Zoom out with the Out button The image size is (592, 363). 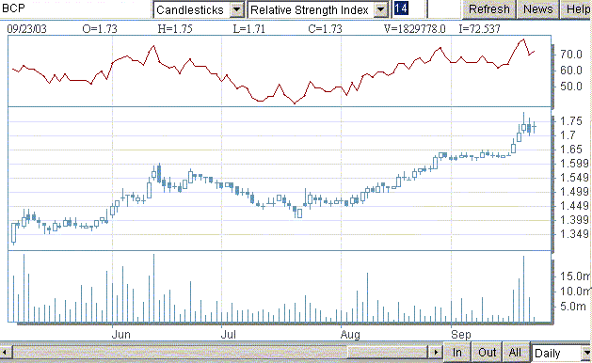pyautogui.click(x=487, y=353)
